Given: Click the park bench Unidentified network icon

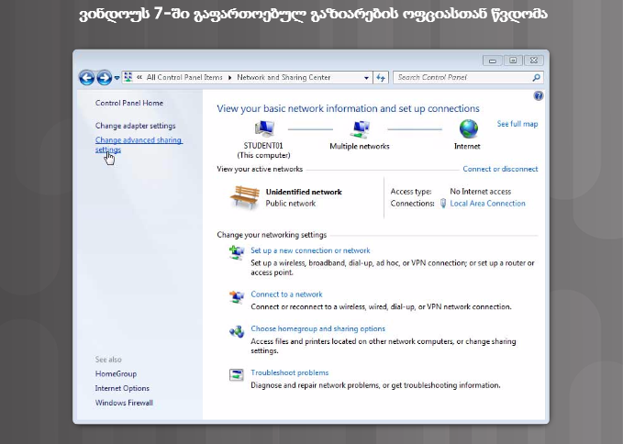Looking at the screenshot, I should click(x=244, y=196).
